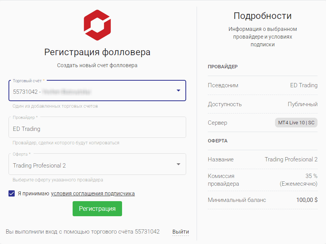Image resolution: width=326 pixels, height=244 pixels.
Task: Click the Сервер label
Action: (217, 123)
